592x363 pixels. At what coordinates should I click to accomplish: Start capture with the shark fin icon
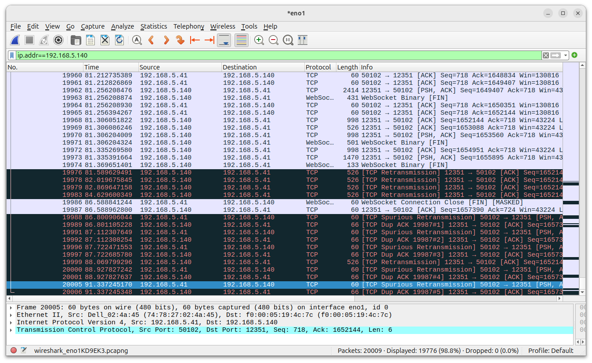[x=15, y=40]
